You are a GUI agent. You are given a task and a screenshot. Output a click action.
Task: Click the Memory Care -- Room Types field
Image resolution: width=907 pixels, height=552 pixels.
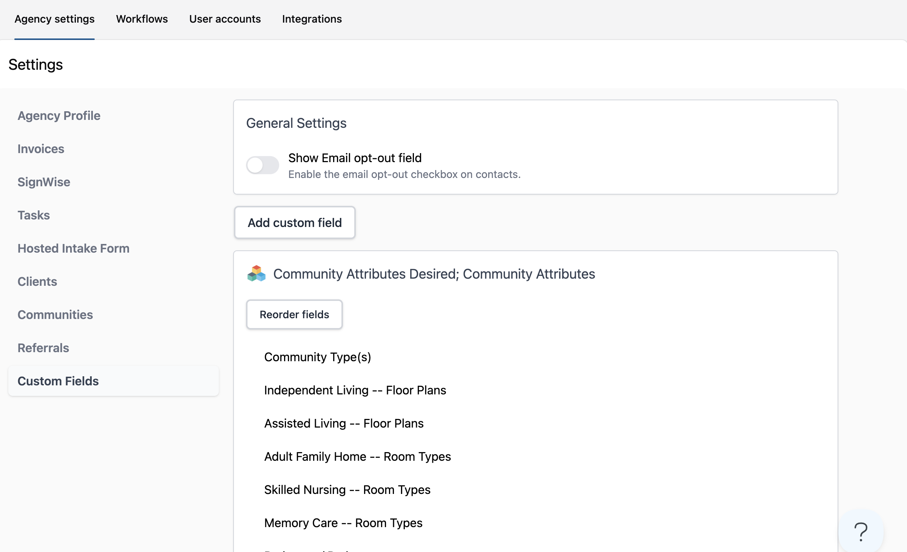point(343,523)
